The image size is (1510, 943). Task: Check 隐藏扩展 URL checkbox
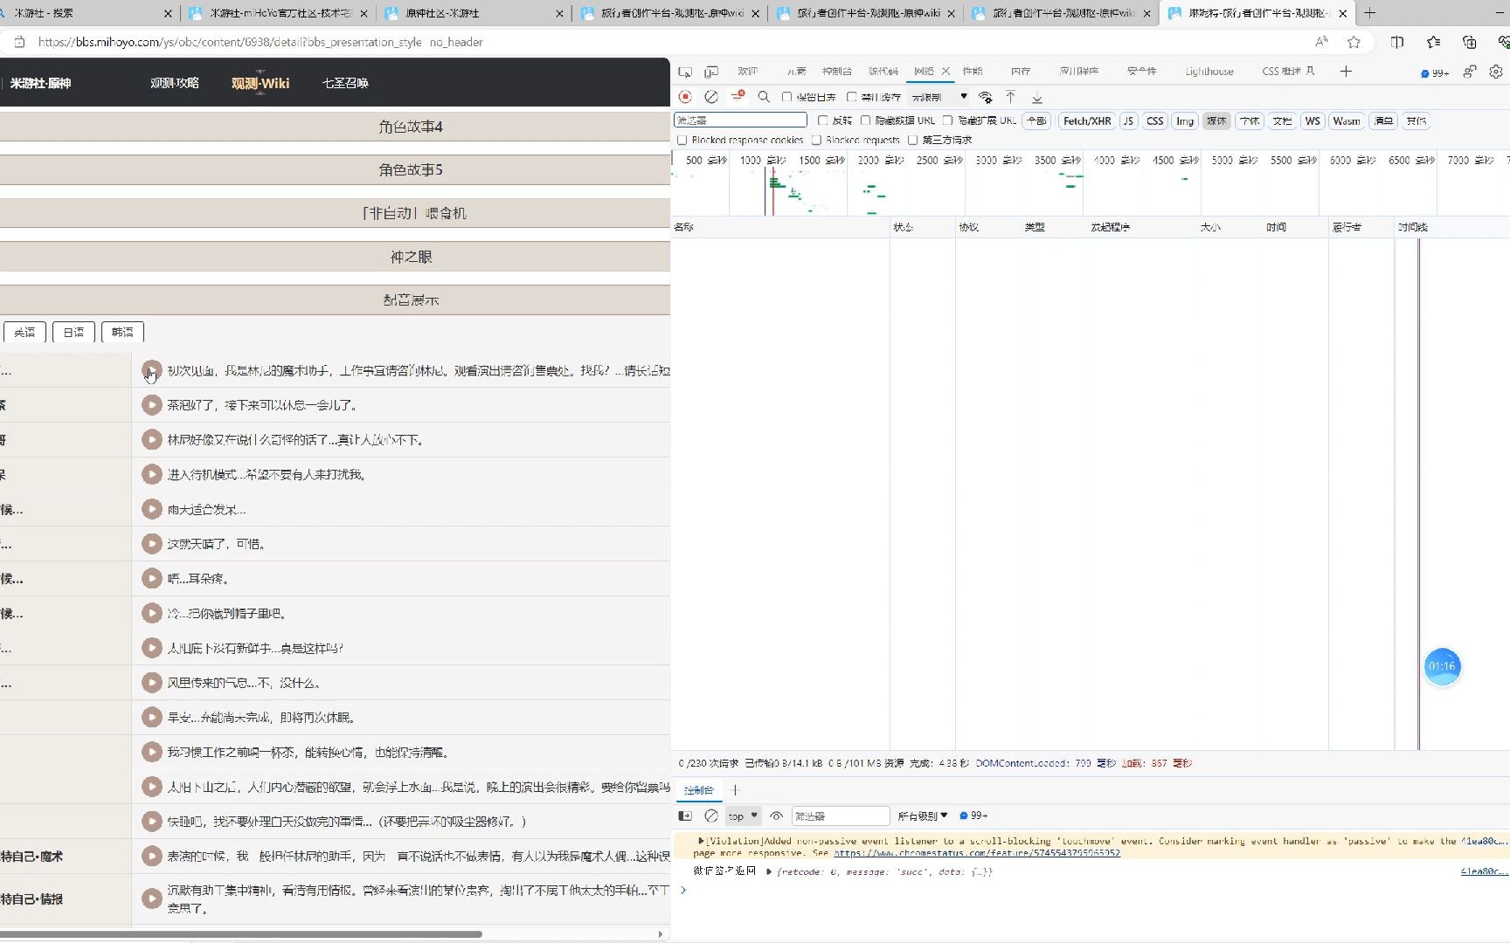tap(947, 120)
